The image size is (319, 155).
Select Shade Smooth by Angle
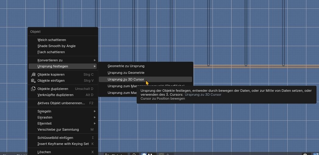point(56,46)
